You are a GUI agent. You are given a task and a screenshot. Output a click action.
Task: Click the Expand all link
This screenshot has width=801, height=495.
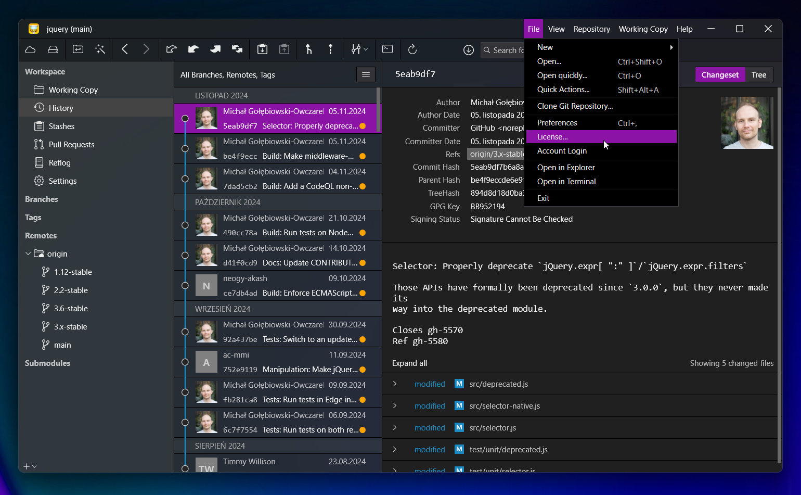click(x=409, y=363)
